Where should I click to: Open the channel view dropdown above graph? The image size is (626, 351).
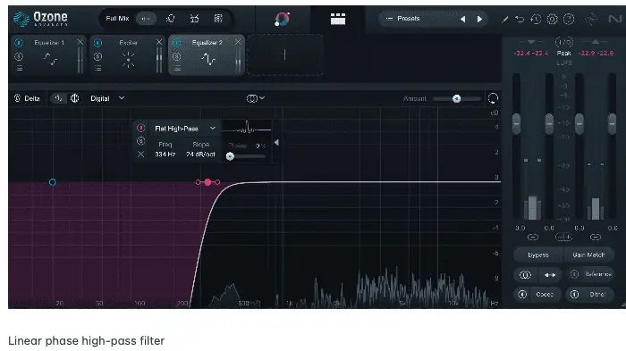(256, 98)
